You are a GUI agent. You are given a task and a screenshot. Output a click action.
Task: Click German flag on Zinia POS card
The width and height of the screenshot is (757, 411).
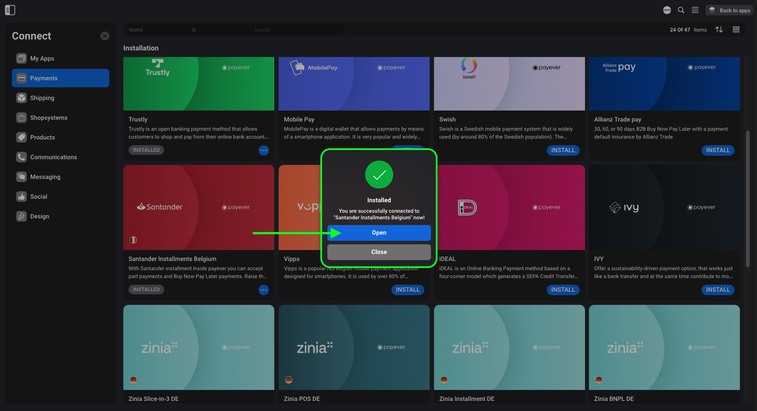[x=289, y=380]
